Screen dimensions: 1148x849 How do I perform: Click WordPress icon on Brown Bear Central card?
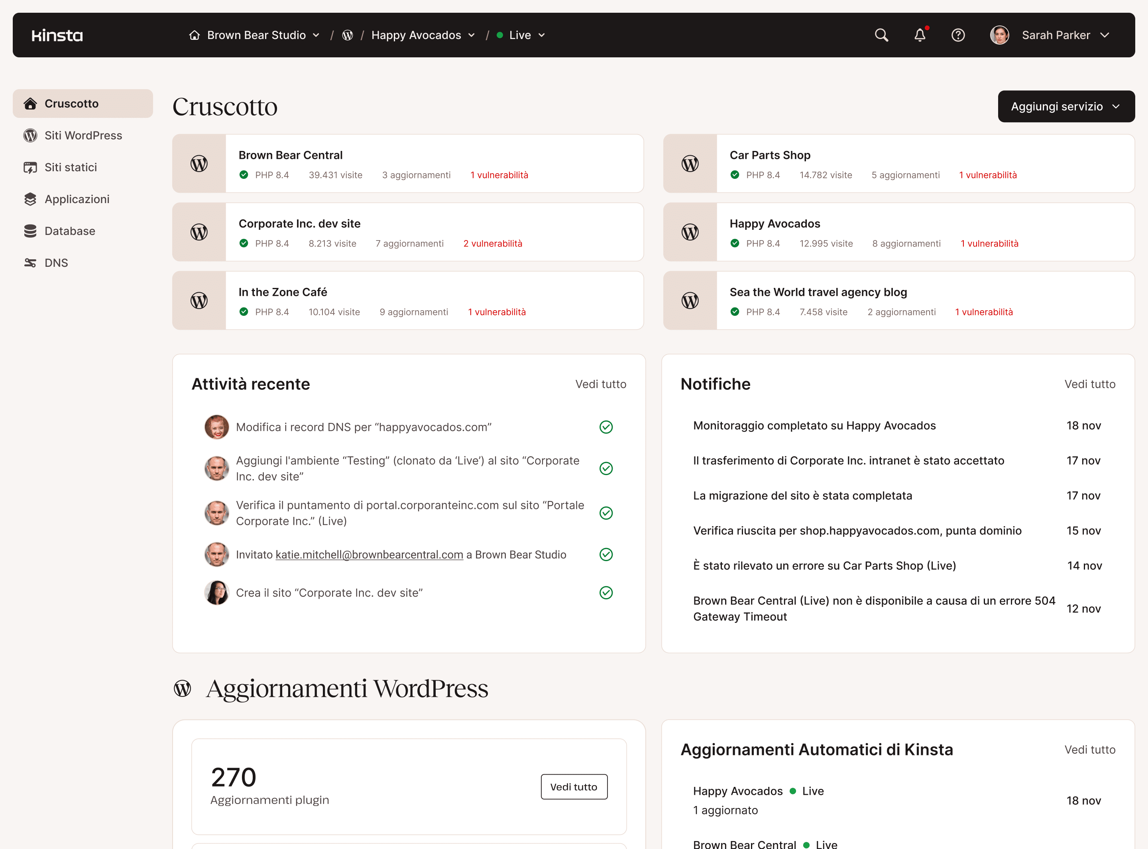click(199, 163)
